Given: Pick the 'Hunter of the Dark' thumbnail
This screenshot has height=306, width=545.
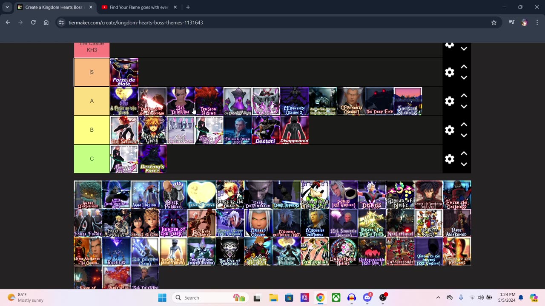Looking at the screenshot, I should [x=173, y=223].
